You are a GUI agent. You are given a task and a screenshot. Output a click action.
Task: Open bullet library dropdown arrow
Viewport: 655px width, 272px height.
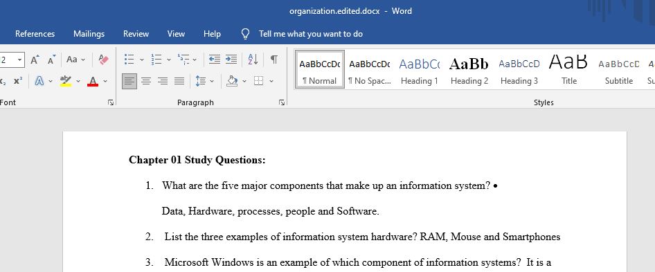142,60
